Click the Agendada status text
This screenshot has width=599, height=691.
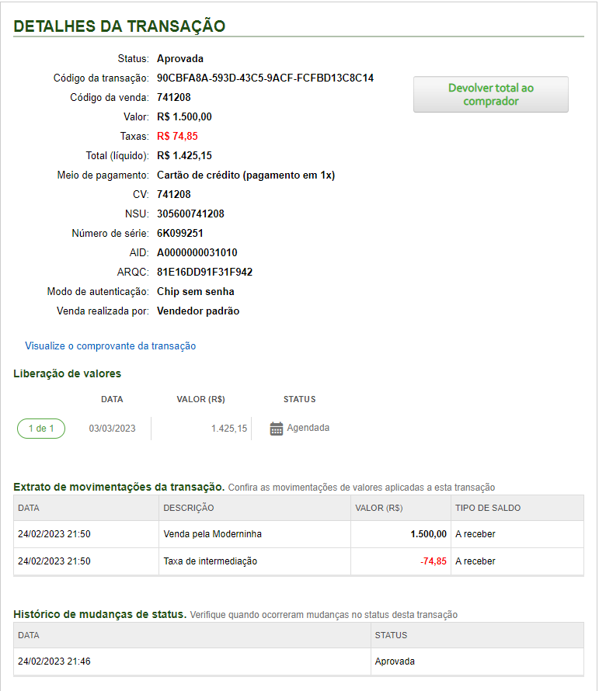308,428
